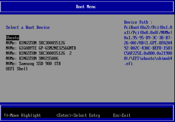Screen dimensions: 175x122
Task: Click the trailing .efi line in device path
Action: coord(128,64)
